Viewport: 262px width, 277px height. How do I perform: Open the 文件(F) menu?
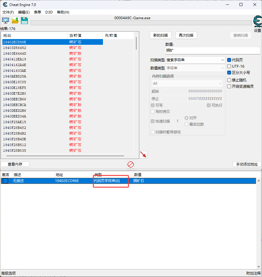8,12
